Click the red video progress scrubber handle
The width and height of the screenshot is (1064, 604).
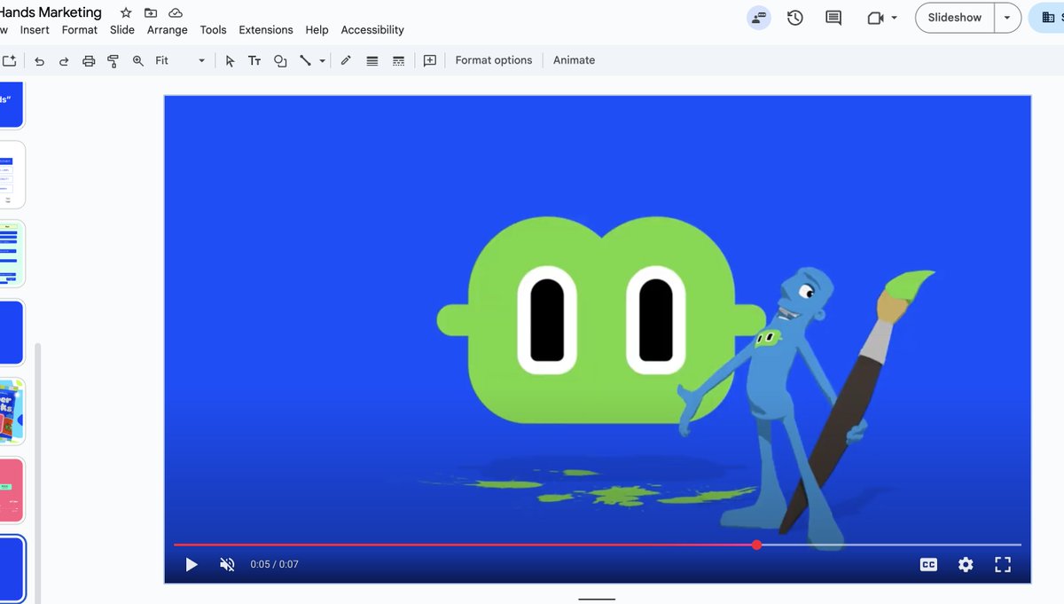pyautogui.click(x=756, y=545)
